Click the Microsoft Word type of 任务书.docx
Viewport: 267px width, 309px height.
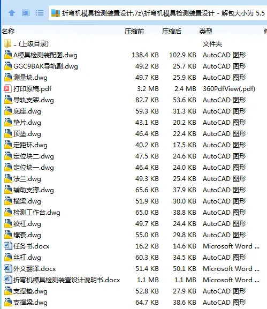pos(231,246)
